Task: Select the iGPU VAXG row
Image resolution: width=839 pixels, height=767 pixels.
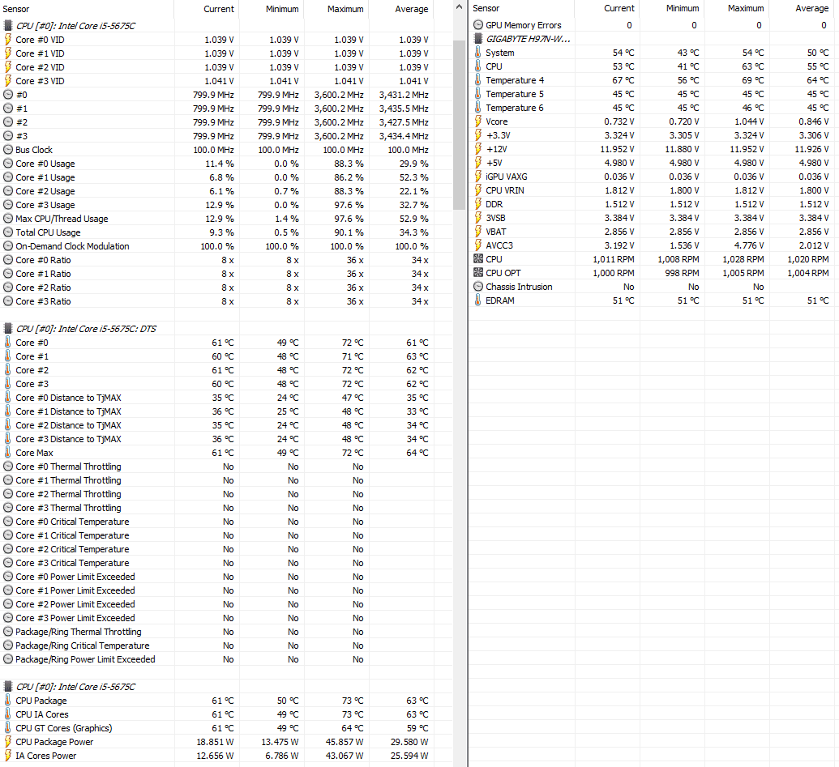Action: (x=653, y=177)
